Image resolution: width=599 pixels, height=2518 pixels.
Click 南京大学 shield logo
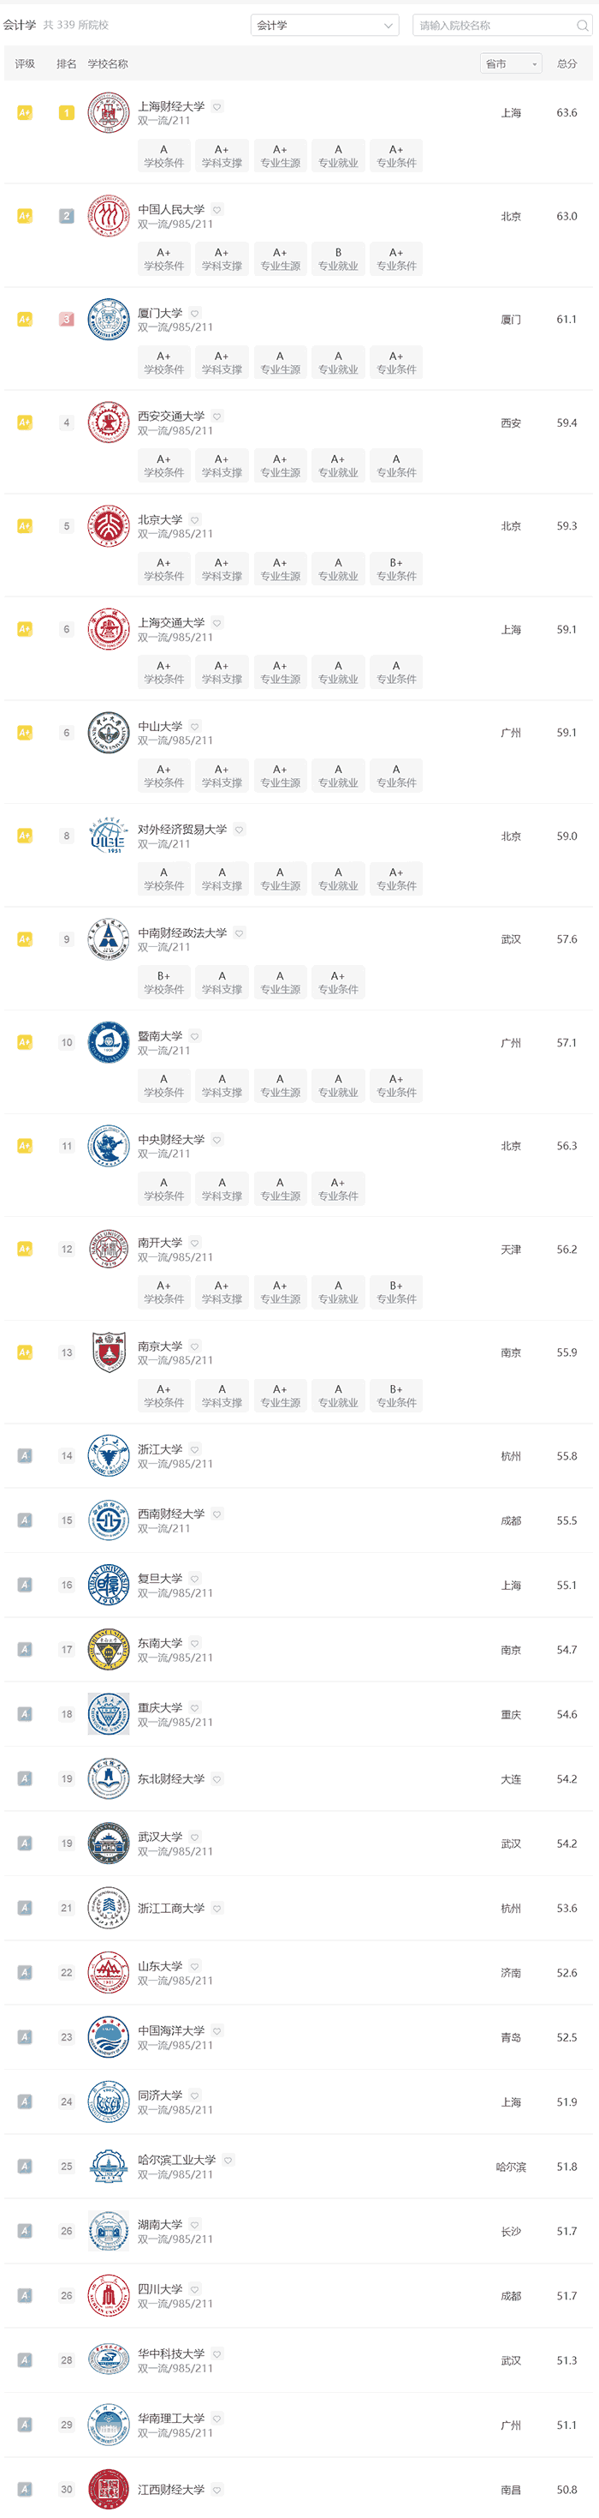point(109,1352)
